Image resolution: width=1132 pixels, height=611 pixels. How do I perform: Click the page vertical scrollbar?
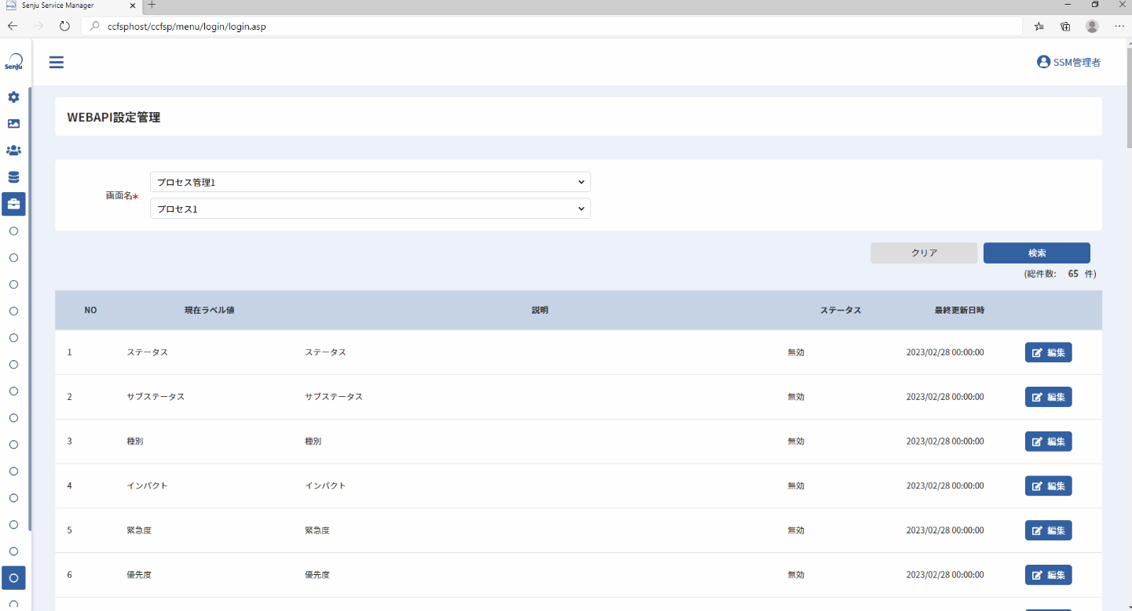click(x=1129, y=98)
